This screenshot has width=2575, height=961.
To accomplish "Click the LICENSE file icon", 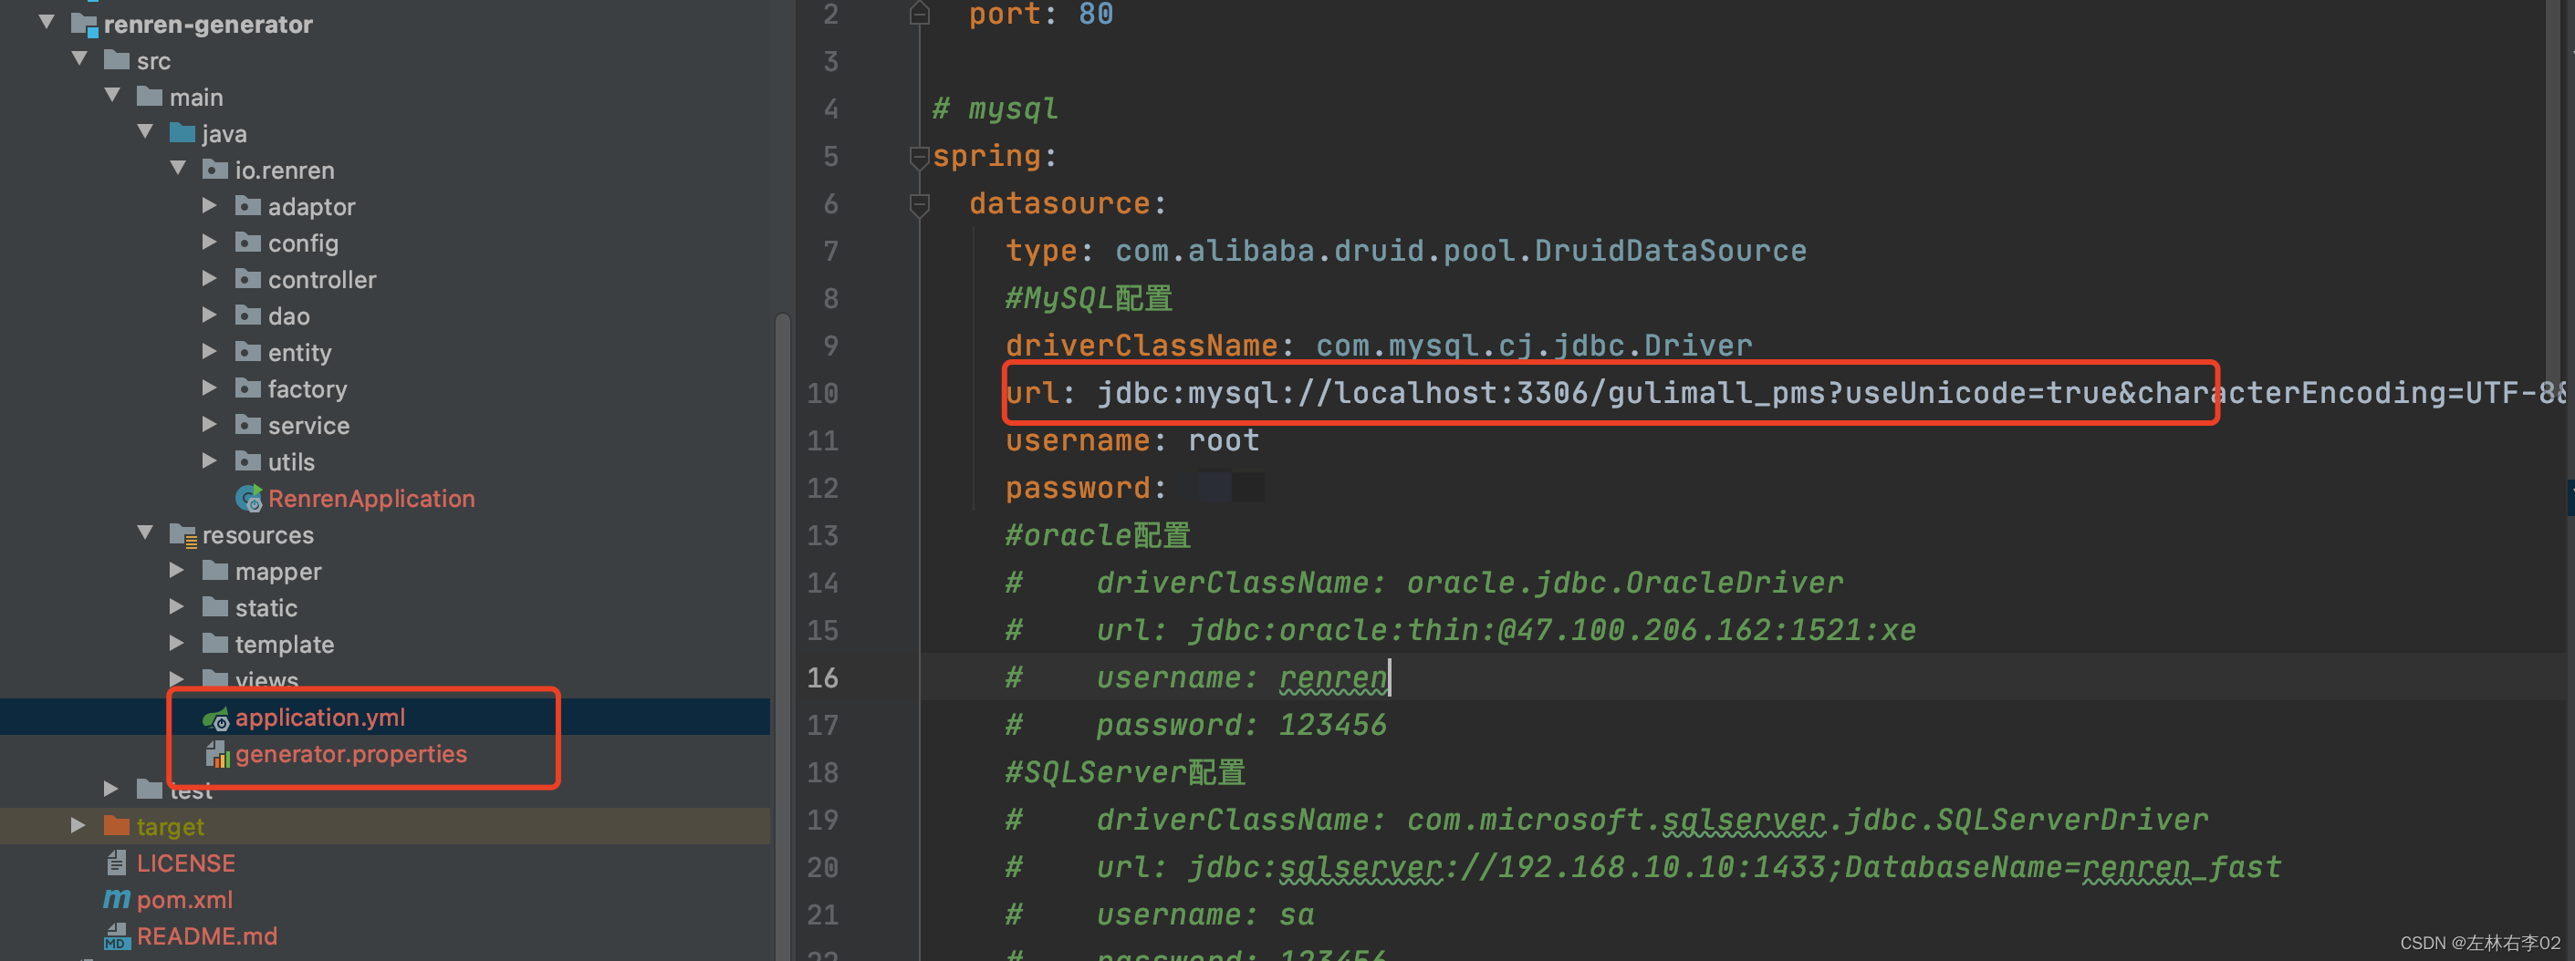I will pos(117,863).
